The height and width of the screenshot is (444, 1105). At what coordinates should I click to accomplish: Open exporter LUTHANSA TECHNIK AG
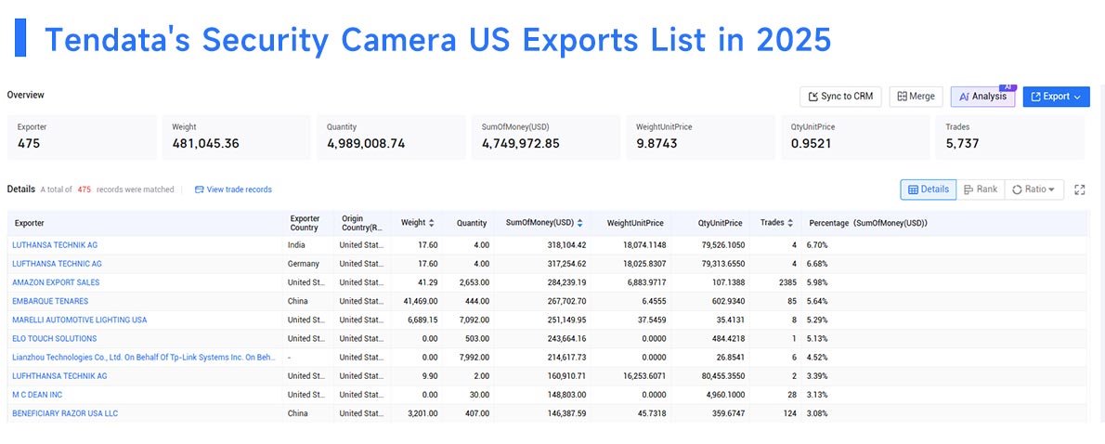(x=55, y=245)
